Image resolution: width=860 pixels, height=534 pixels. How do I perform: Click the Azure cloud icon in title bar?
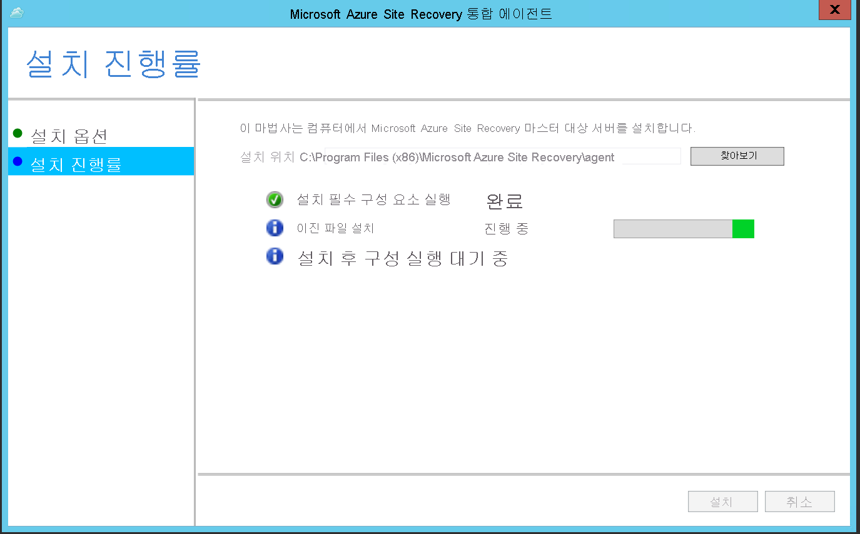coord(17,13)
